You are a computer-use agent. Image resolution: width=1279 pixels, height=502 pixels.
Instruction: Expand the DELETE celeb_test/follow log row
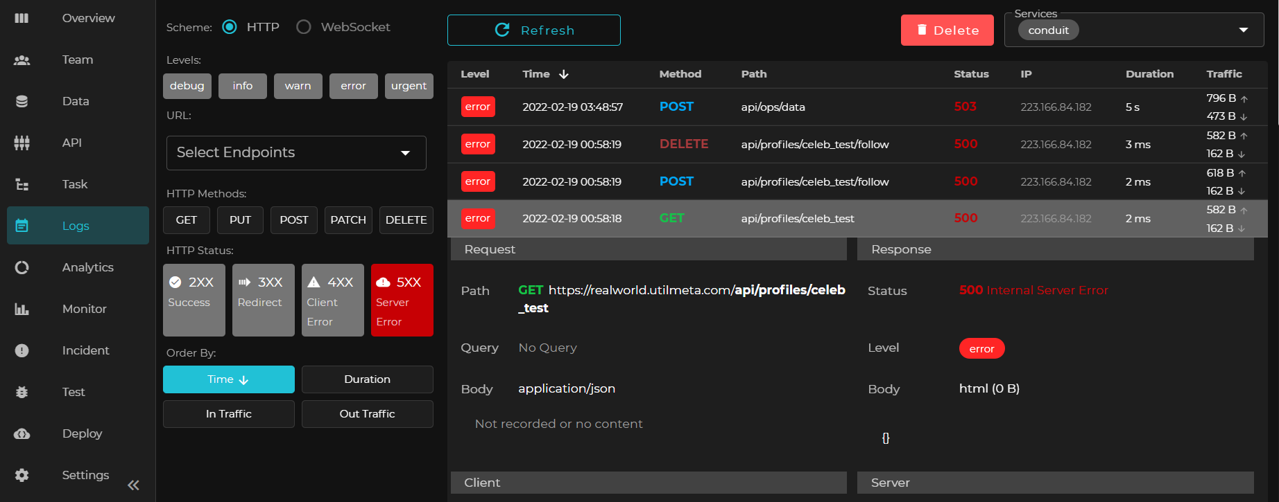[x=857, y=144]
